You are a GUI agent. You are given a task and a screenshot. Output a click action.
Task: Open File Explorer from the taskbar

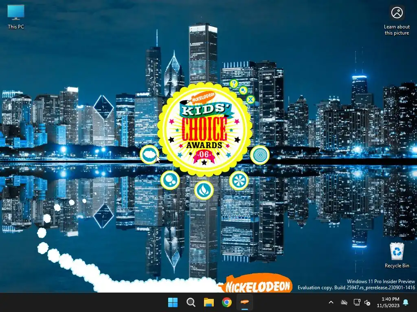209,302
